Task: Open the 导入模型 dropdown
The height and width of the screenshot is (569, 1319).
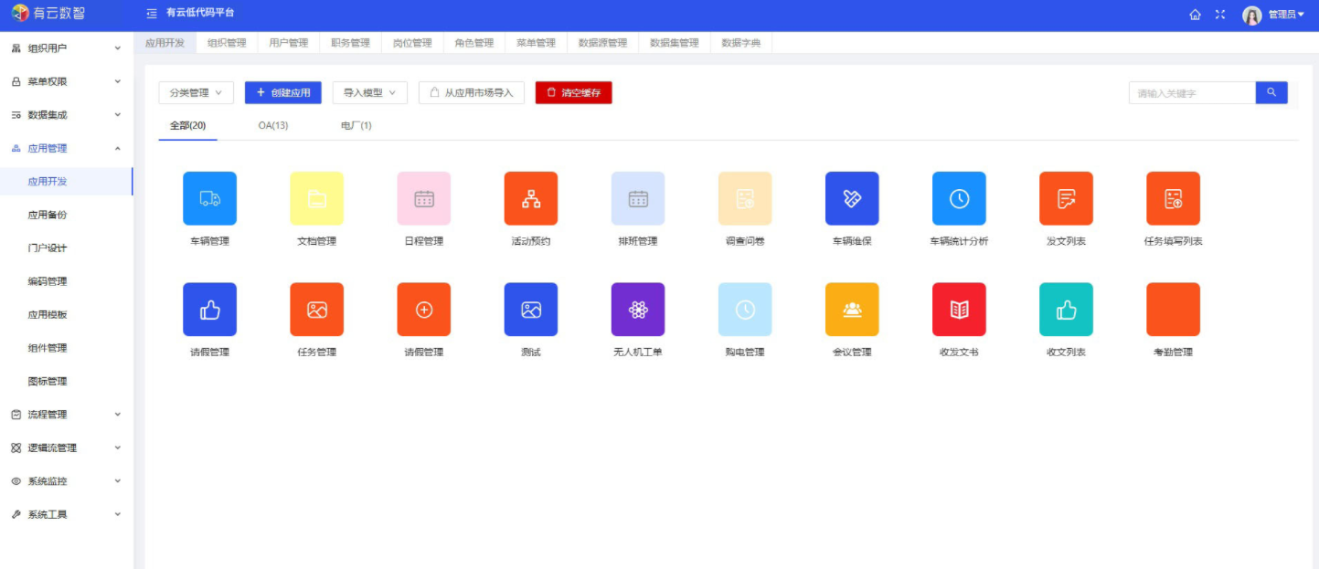Action: point(369,93)
